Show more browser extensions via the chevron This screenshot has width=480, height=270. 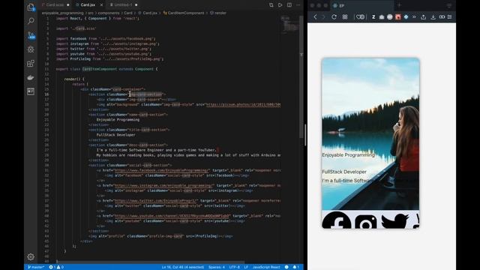(x=414, y=16)
